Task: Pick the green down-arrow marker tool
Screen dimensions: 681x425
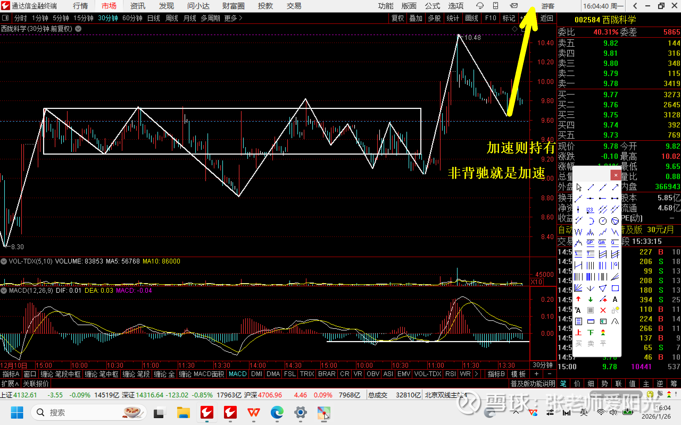Action: click(590, 299)
